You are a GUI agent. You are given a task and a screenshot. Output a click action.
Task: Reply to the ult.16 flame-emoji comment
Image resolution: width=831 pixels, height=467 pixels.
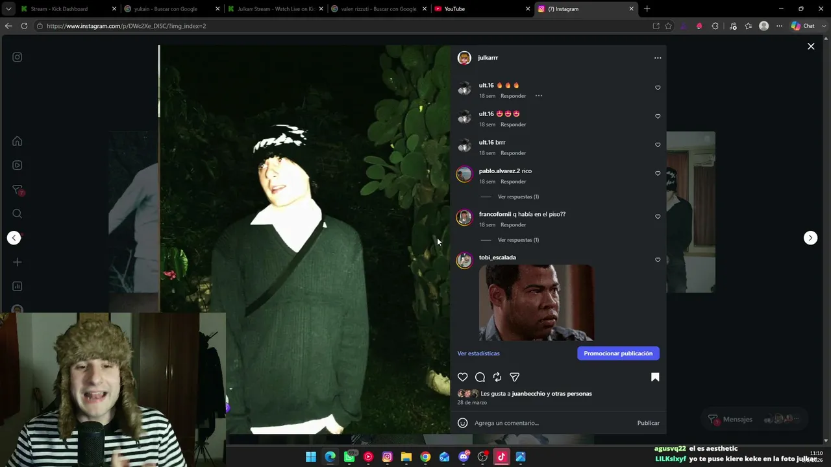[513, 96]
